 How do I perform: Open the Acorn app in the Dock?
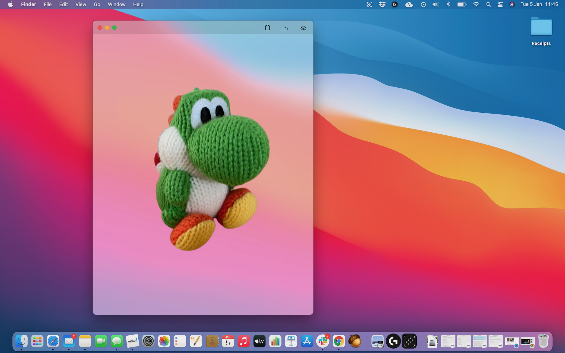[x=355, y=341]
